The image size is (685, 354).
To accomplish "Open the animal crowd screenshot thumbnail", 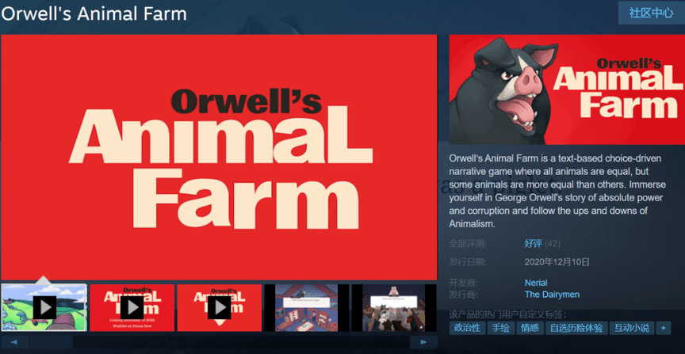I will tap(394, 308).
